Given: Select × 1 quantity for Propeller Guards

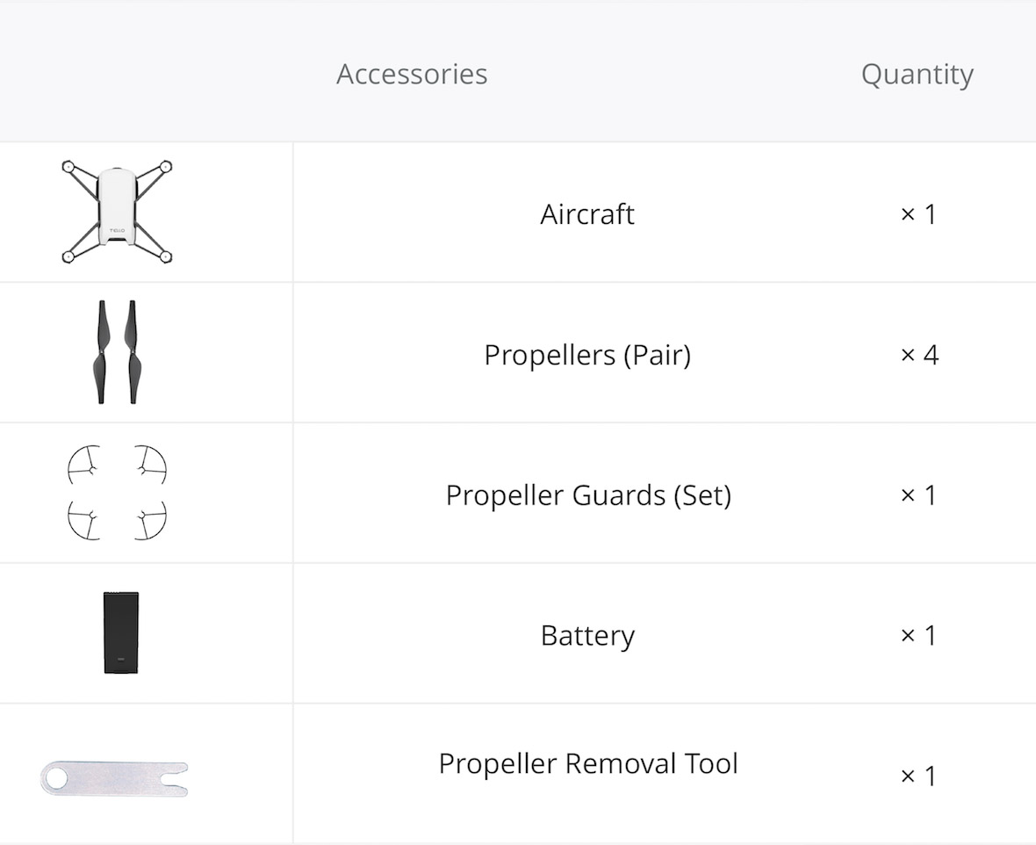Looking at the screenshot, I should [x=918, y=495].
